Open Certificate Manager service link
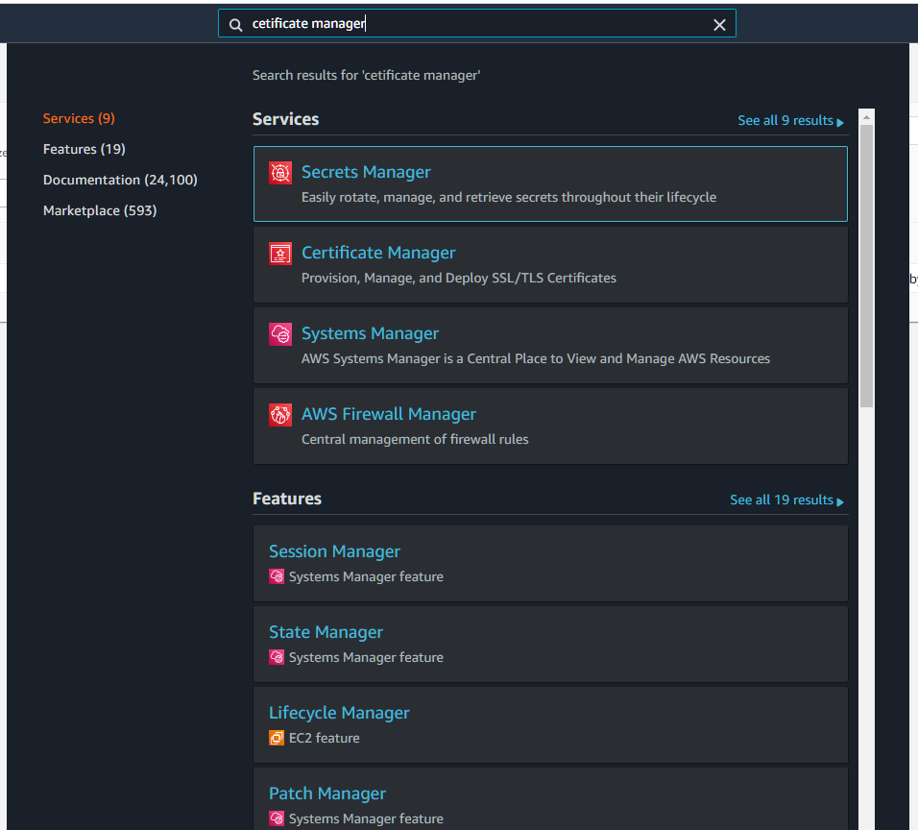 click(378, 253)
